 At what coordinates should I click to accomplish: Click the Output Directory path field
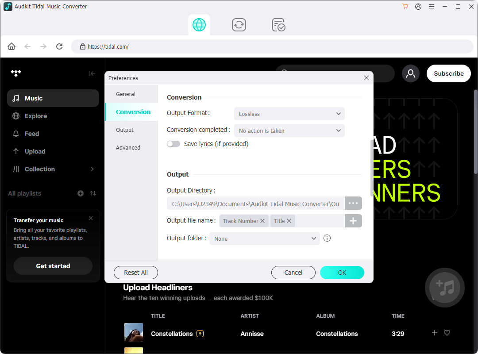point(256,204)
